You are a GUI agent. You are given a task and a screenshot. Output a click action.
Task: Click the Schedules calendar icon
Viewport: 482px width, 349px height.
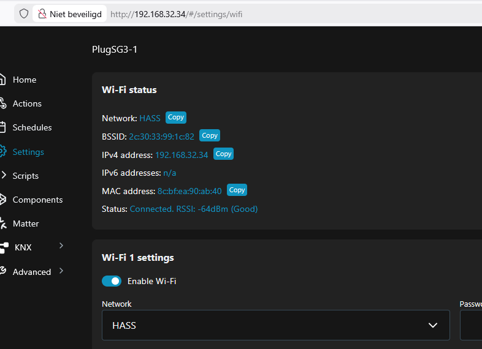pos(2,127)
